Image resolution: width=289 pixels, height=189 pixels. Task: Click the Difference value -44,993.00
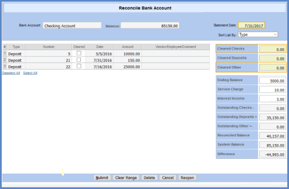point(273,154)
